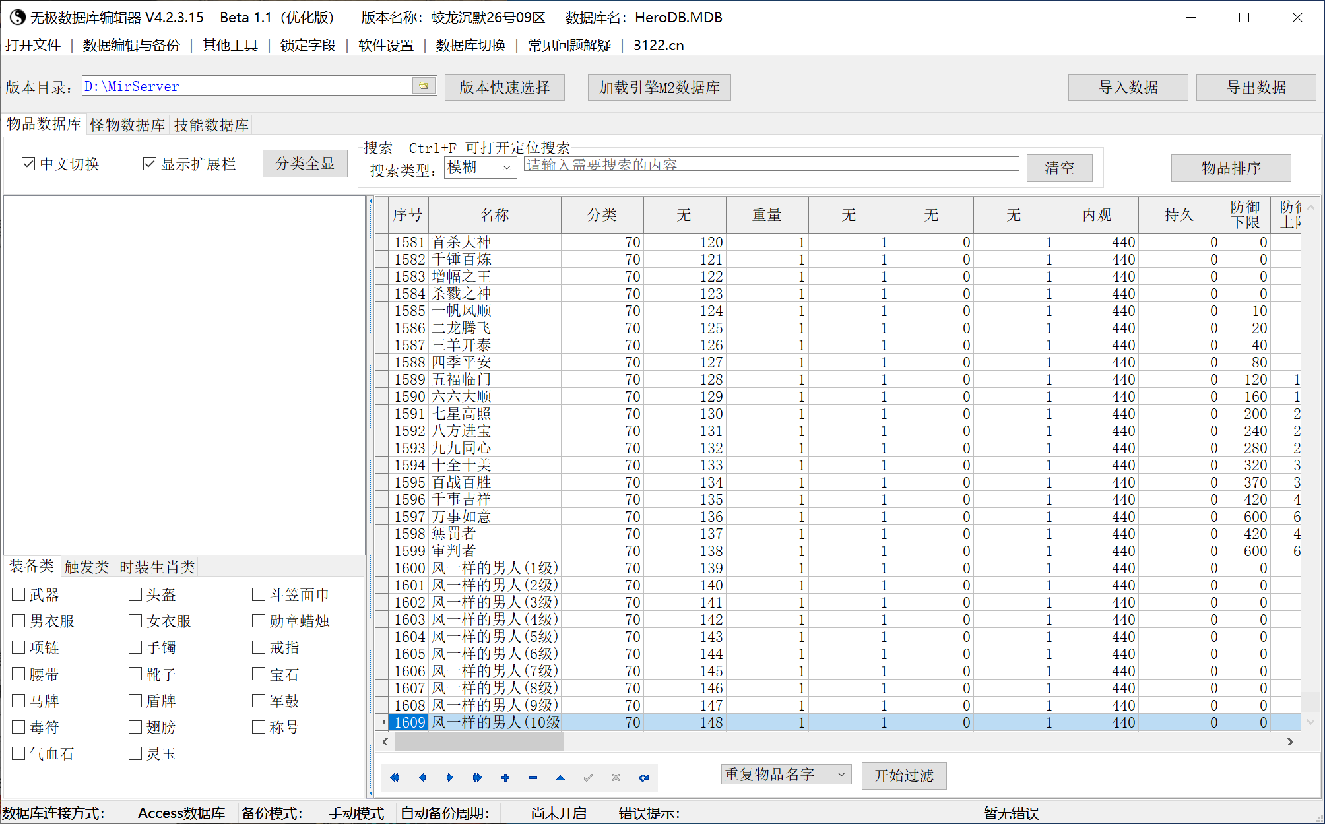
Task: Click the 导出数据 button
Action: point(1256,87)
